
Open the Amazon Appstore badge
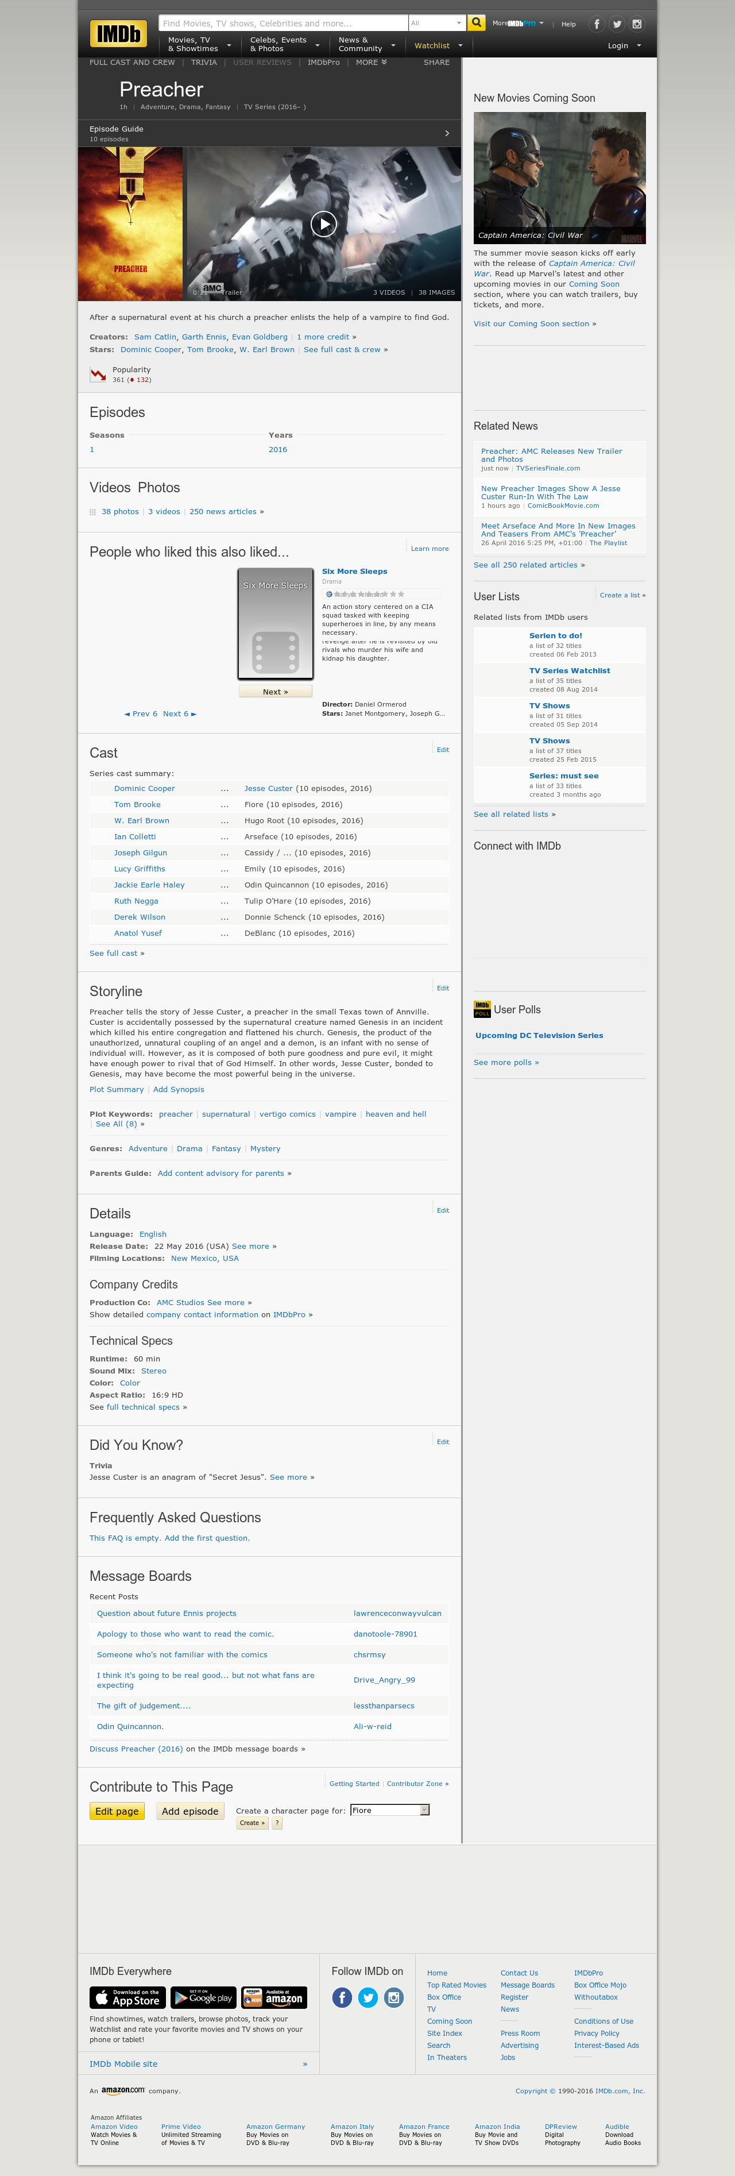(274, 1998)
